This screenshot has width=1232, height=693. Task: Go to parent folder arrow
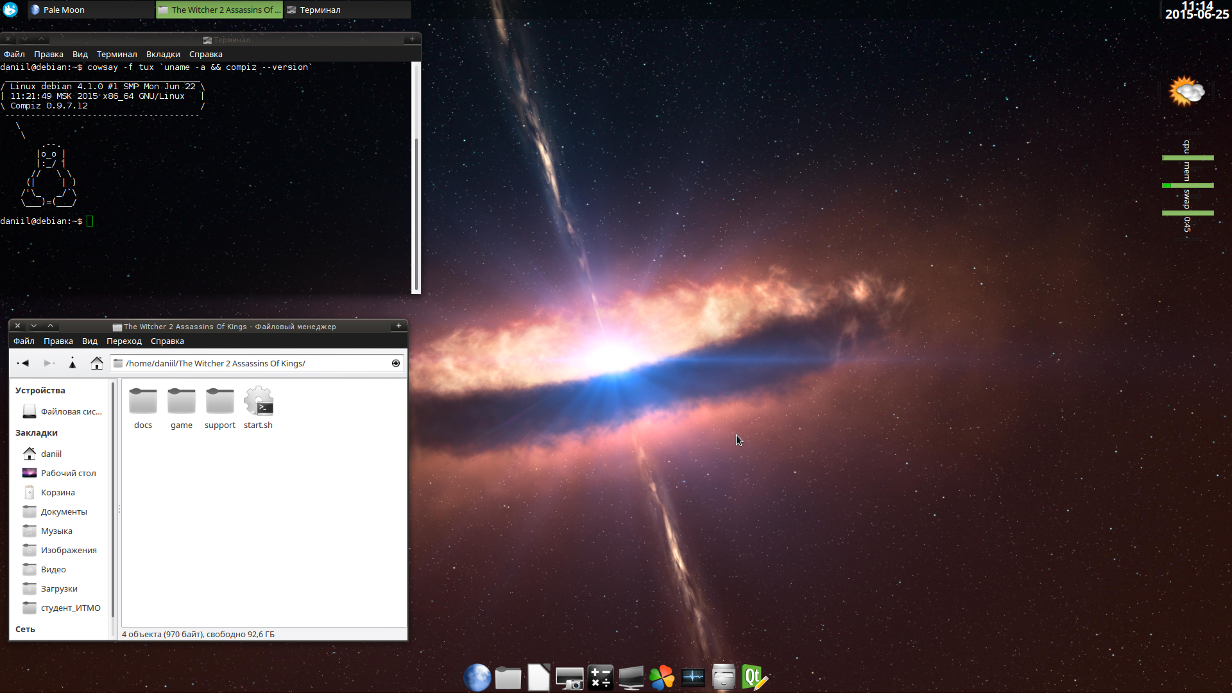coord(73,363)
